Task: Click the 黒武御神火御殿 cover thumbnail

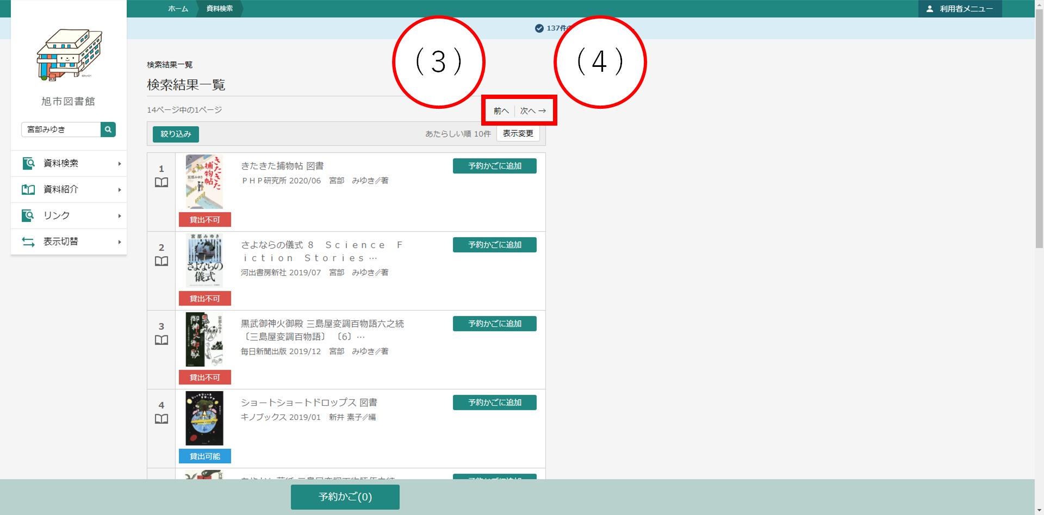Action: click(204, 339)
